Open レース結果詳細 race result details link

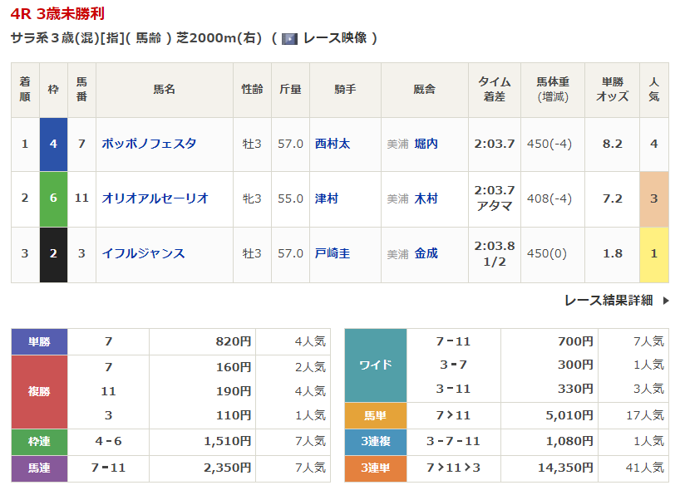coord(609,301)
